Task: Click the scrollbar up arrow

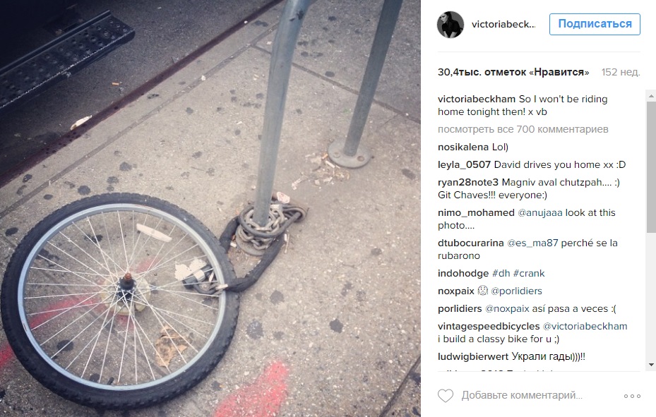Action: coord(651,96)
